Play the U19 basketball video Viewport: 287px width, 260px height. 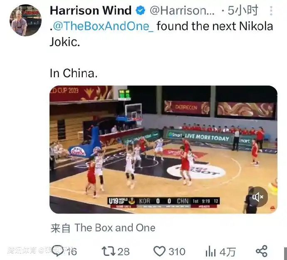coord(163,150)
